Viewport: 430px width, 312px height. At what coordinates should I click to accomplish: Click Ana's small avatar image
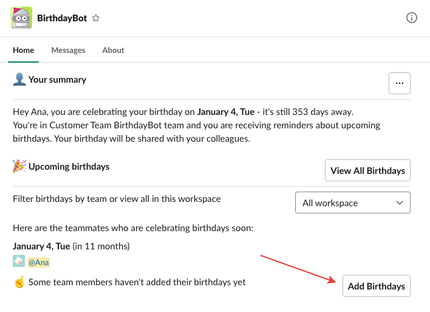click(x=19, y=262)
